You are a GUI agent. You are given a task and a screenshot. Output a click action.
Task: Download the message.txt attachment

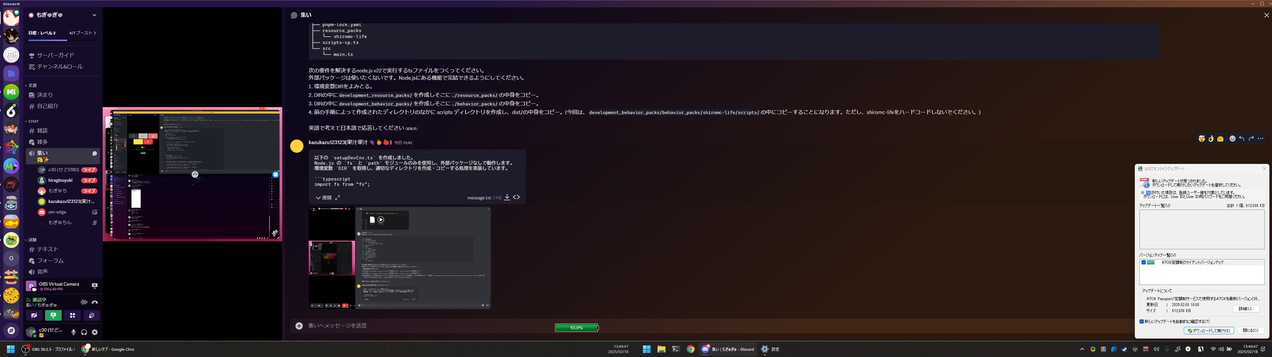(507, 197)
